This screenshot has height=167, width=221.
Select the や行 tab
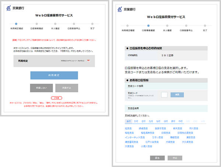[180, 121]
